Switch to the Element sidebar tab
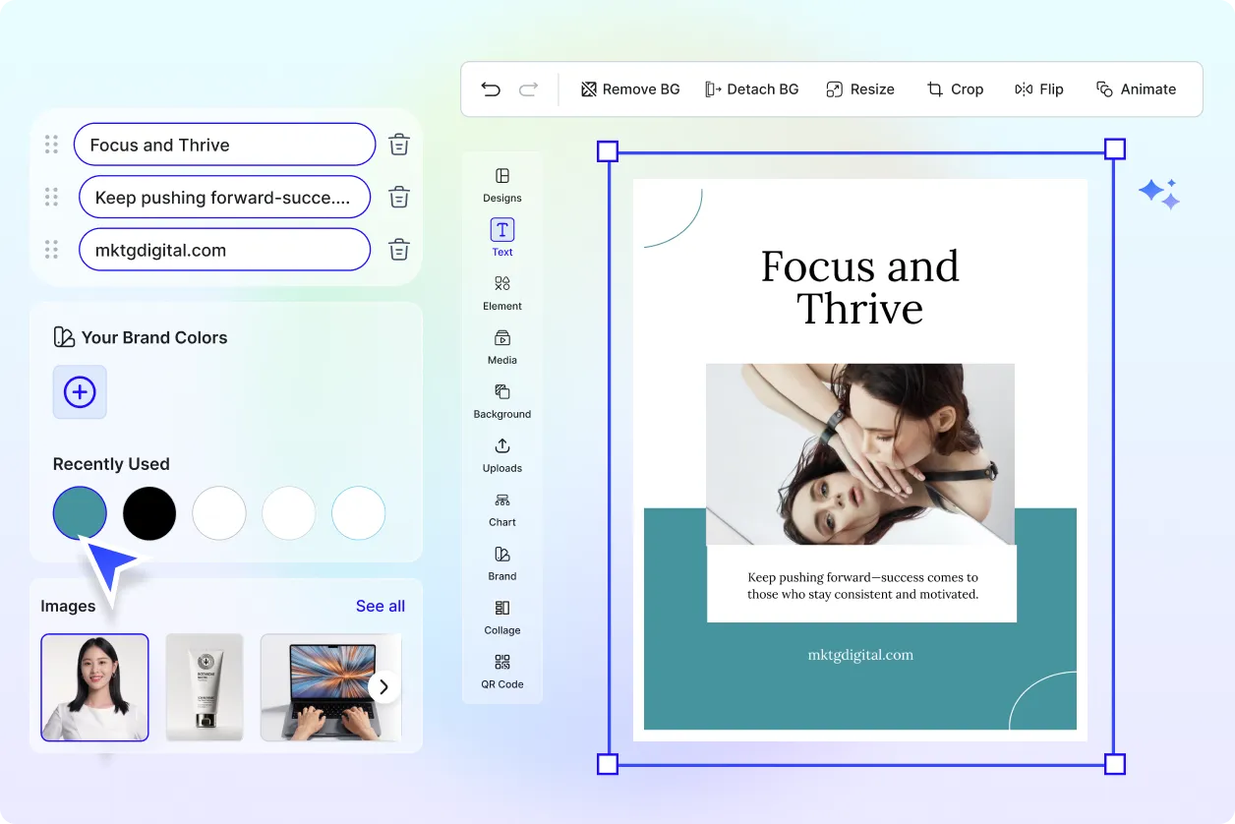The width and height of the screenshot is (1235, 824). [x=502, y=292]
